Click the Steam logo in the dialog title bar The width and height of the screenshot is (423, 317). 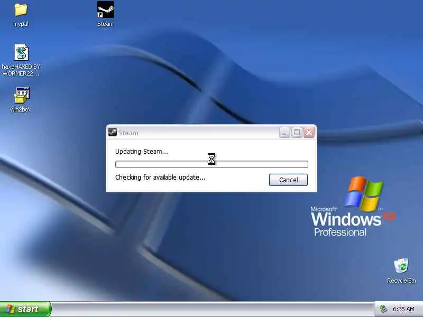[x=112, y=133]
